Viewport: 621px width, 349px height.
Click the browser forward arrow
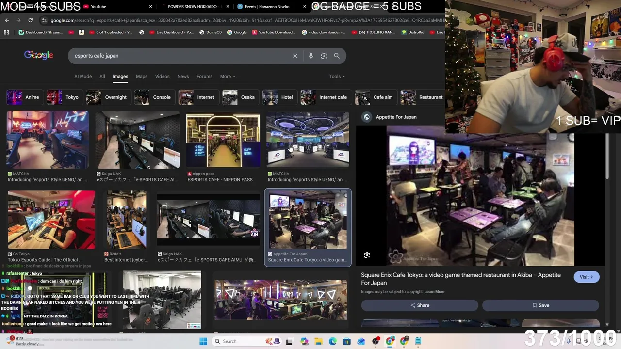[x=18, y=20]
